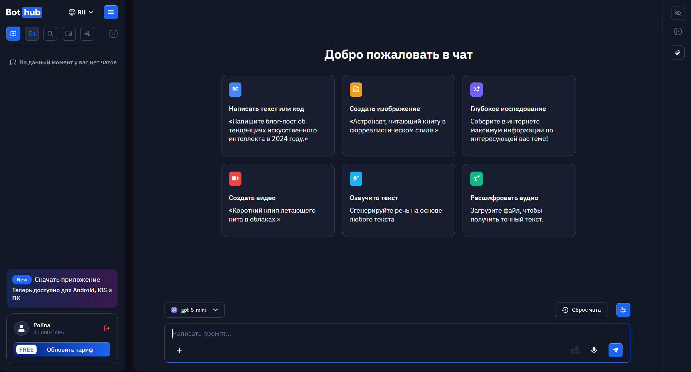Image resolution: width=691 pixels, height=372 pixels.
Task: Open the RU language dropdown
Action: point(81,12)
